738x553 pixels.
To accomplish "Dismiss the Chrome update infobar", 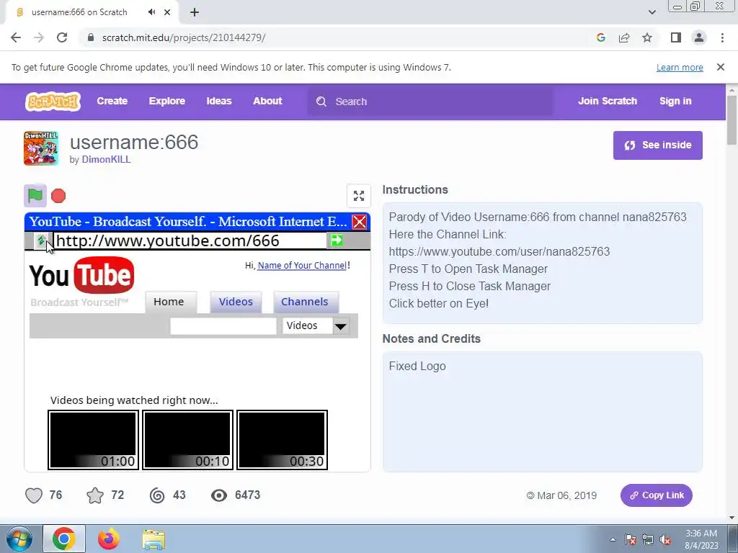I will coord(721,67).
